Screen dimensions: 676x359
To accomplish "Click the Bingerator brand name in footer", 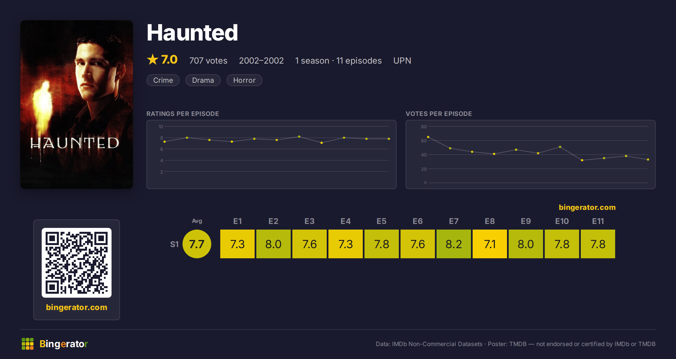I will point(64,344).
